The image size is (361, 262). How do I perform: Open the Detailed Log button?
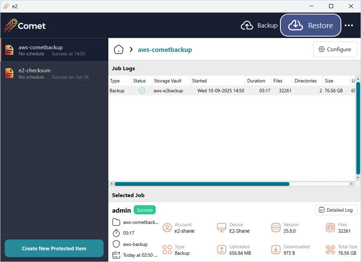coord(336,210)
